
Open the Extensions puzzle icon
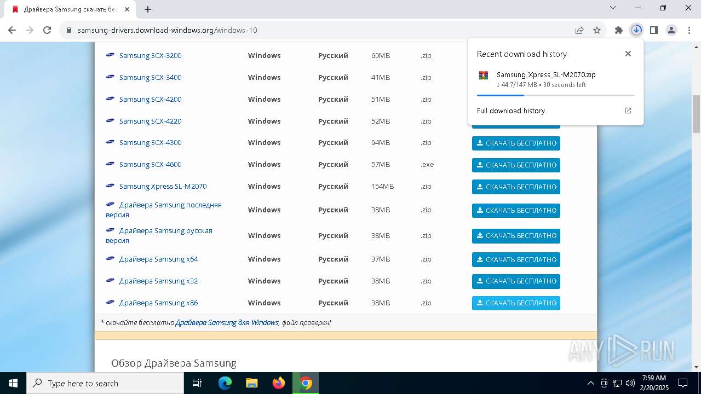point(619,30)
